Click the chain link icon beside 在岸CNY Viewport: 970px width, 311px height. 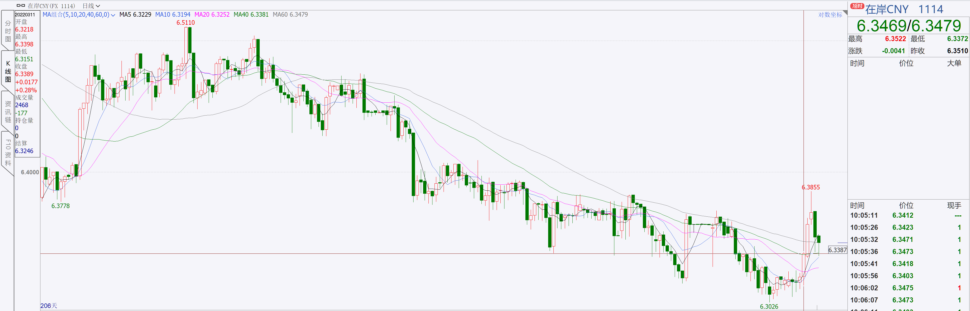(x=21, y=6)
